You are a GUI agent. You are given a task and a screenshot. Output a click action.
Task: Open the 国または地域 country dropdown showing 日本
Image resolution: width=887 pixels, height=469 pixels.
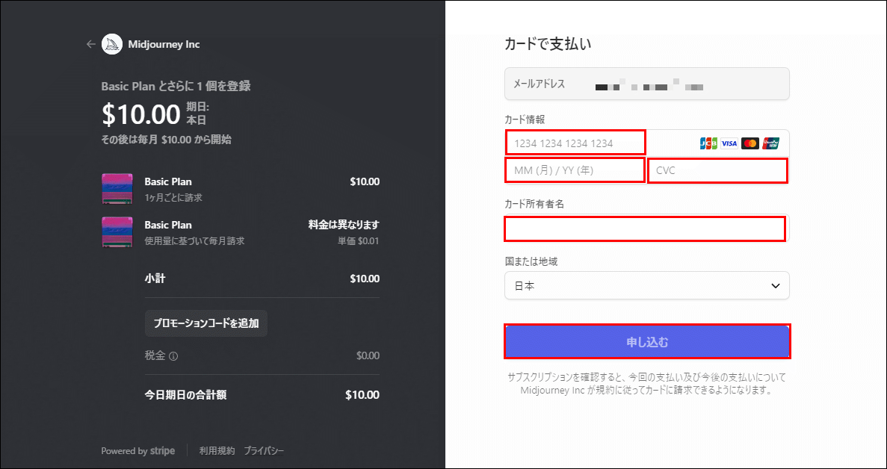pos(646,286)
